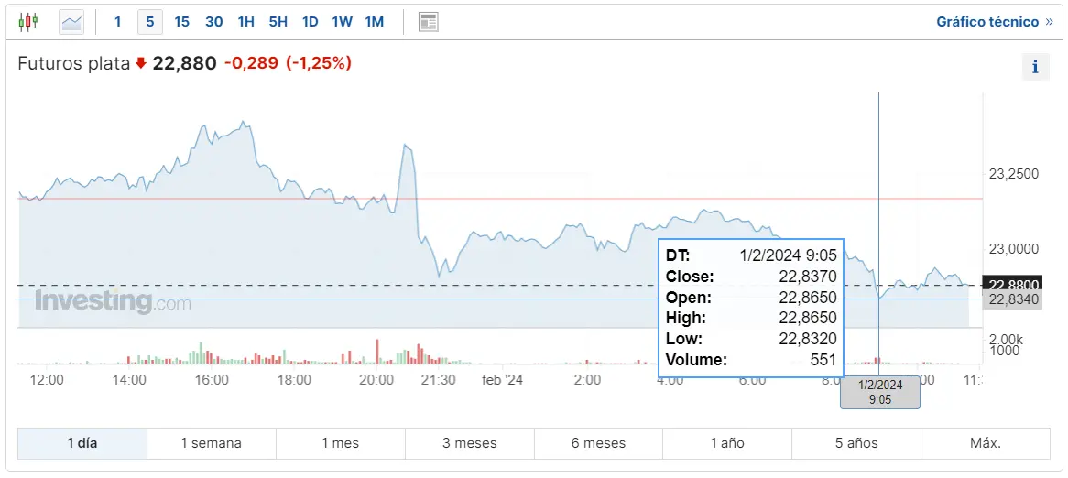Select the area chart type icon
Screen dimensions: 1068x478
coord(71,21)
